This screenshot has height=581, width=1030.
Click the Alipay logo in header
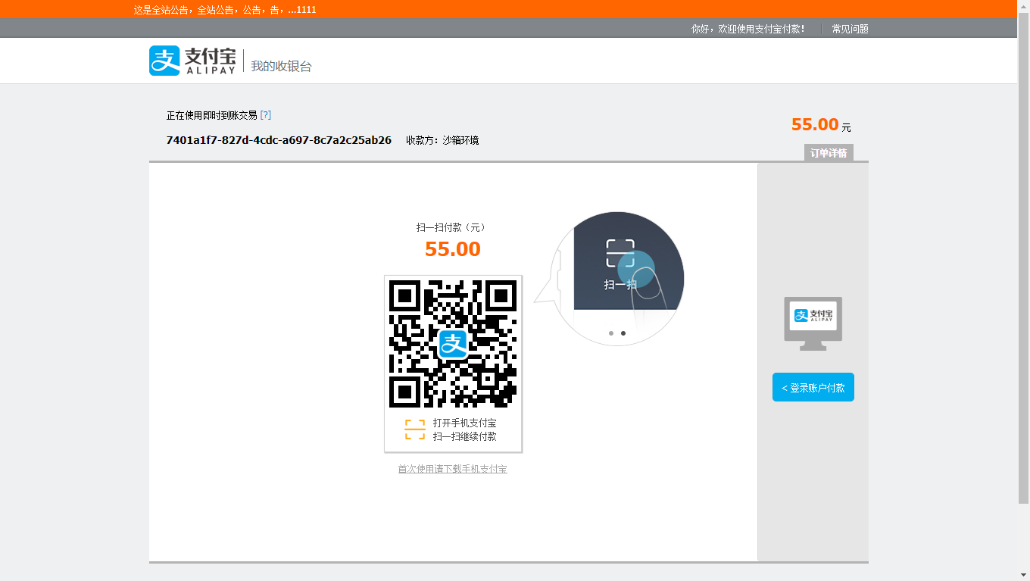pyautogui.click(x=192, y=61)
